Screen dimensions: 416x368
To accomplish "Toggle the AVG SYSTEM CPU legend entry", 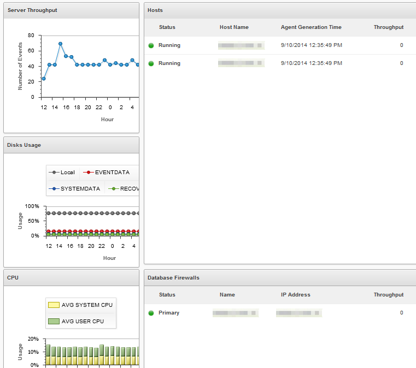I will pyautogui.click(x=80, y=305).
